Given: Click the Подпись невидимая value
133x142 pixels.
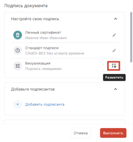Looking at the screenshot, I should point(43,69).
